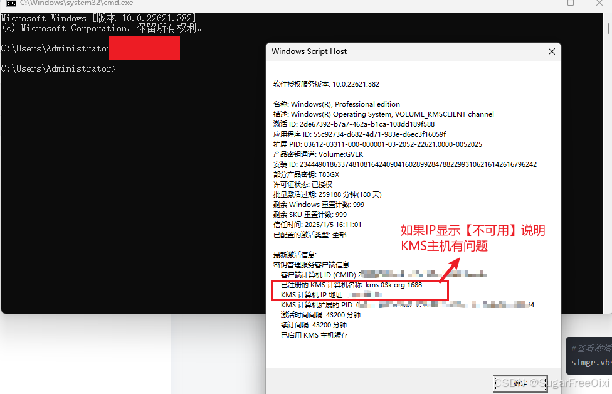The width and height of the screenshot is (612, 394).
Task: Click the 剩余 Windows 重置计数 999 line
Action: 319,205
